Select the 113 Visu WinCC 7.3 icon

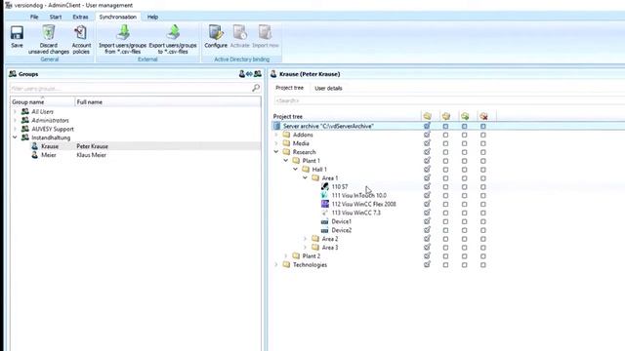point(325,213)
